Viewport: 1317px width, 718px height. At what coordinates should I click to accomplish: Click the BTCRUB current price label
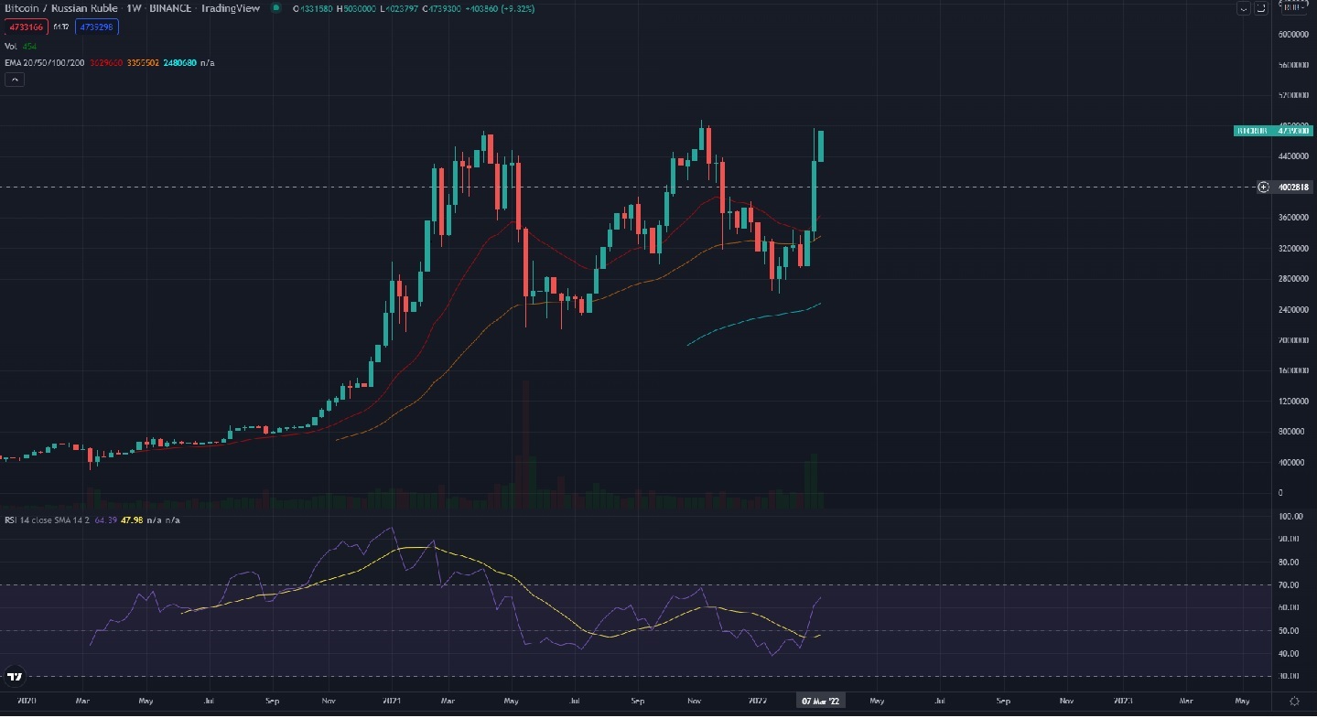point(1272,131)
